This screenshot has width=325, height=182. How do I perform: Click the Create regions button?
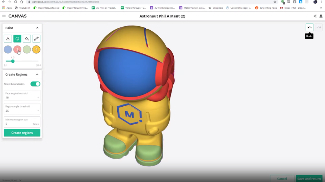pyautogui.click(x=22, y=133)
